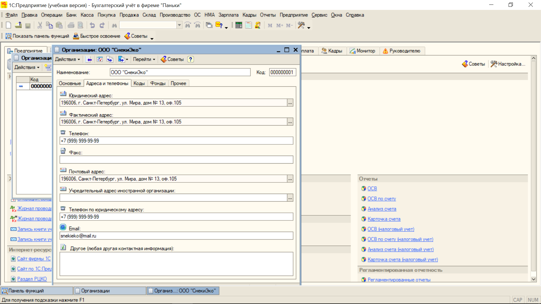This screenshot has width=541, height=304.
Task: Open the Раздел РЦКО link
Action: [x=32, y=279]
